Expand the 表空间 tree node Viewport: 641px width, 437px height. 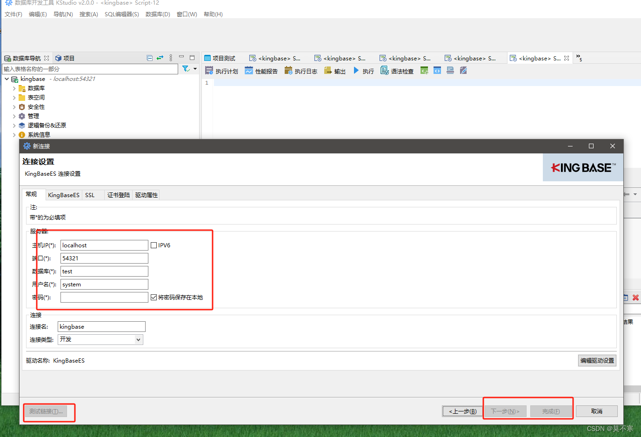(x=14, y=98)
